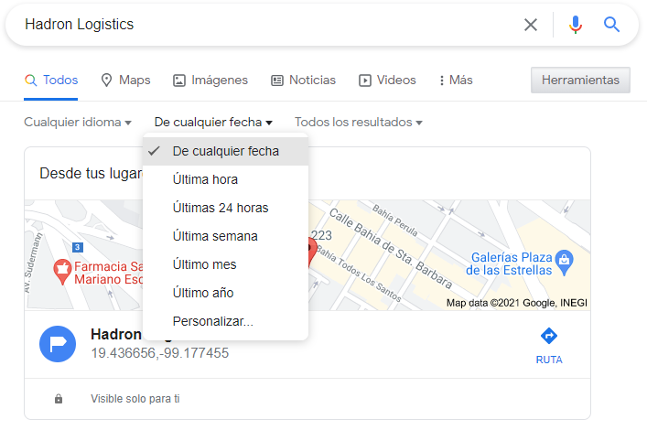647x430 pixels.
Task: Click the Herramientas button
Action: pyautogui.click(x=580, y=81)
